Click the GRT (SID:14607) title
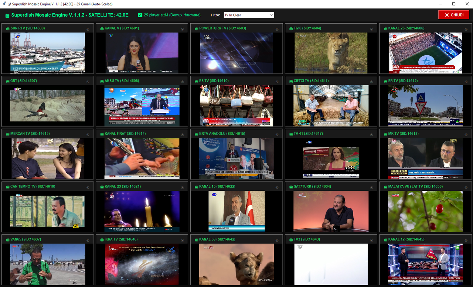 pyautogui.click(x=24, y=81)
